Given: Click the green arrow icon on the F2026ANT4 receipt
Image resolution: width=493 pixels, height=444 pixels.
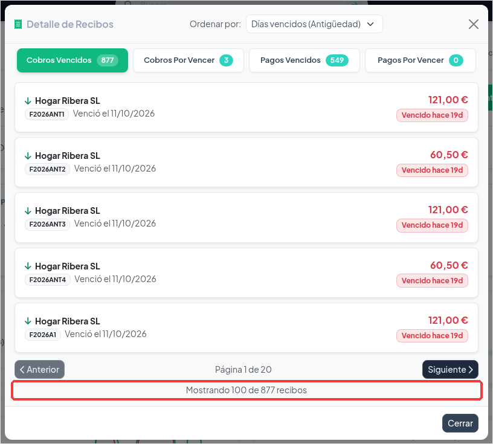Looking at the screenshot, I should (x=28, y=266).
